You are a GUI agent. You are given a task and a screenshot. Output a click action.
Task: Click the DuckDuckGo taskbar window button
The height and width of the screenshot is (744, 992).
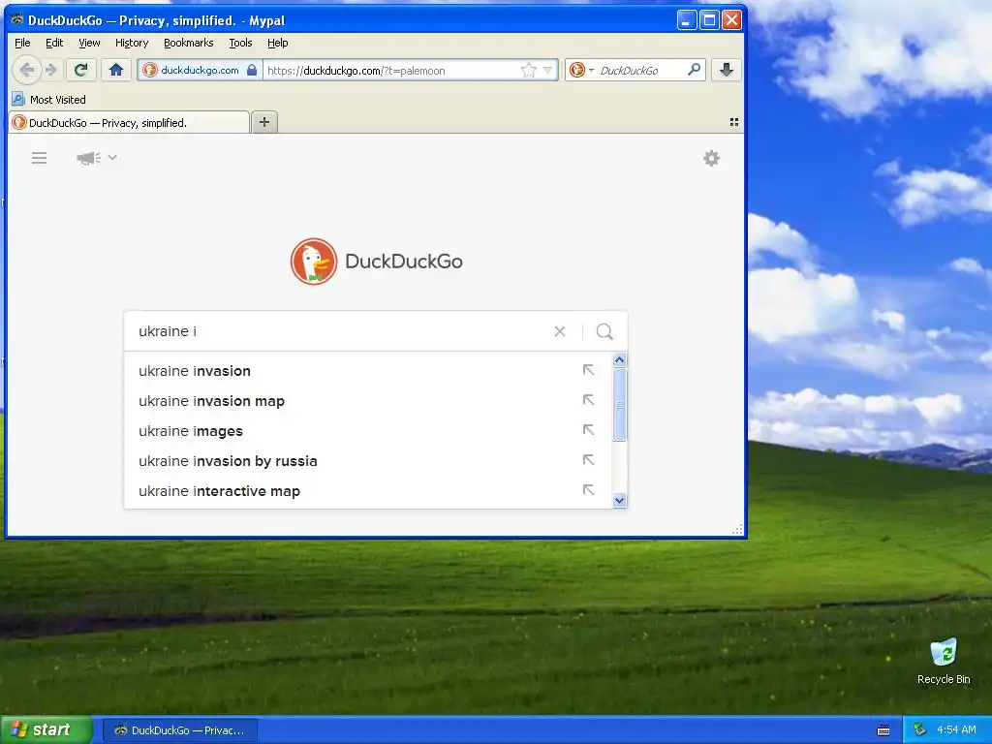pyautogui.click(x=179, y=730)
